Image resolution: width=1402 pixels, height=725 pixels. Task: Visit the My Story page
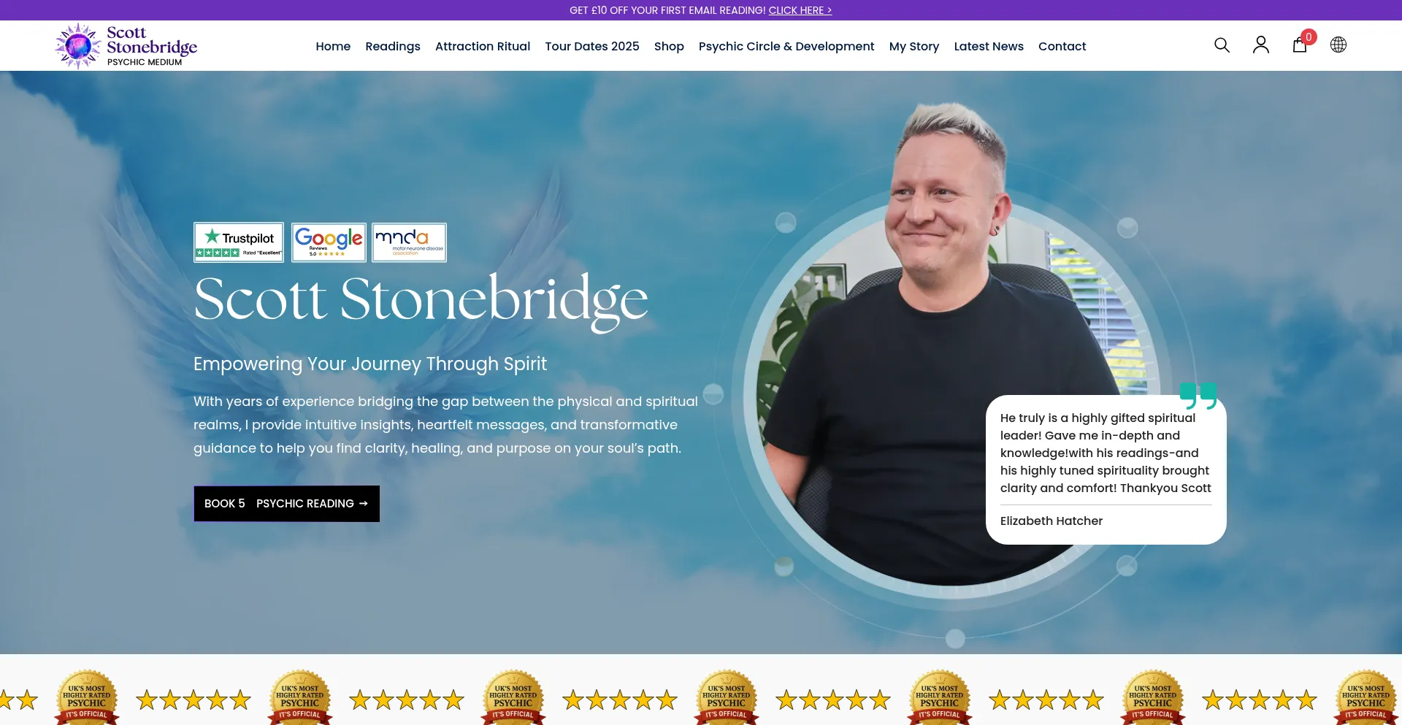tap(914, 46)
